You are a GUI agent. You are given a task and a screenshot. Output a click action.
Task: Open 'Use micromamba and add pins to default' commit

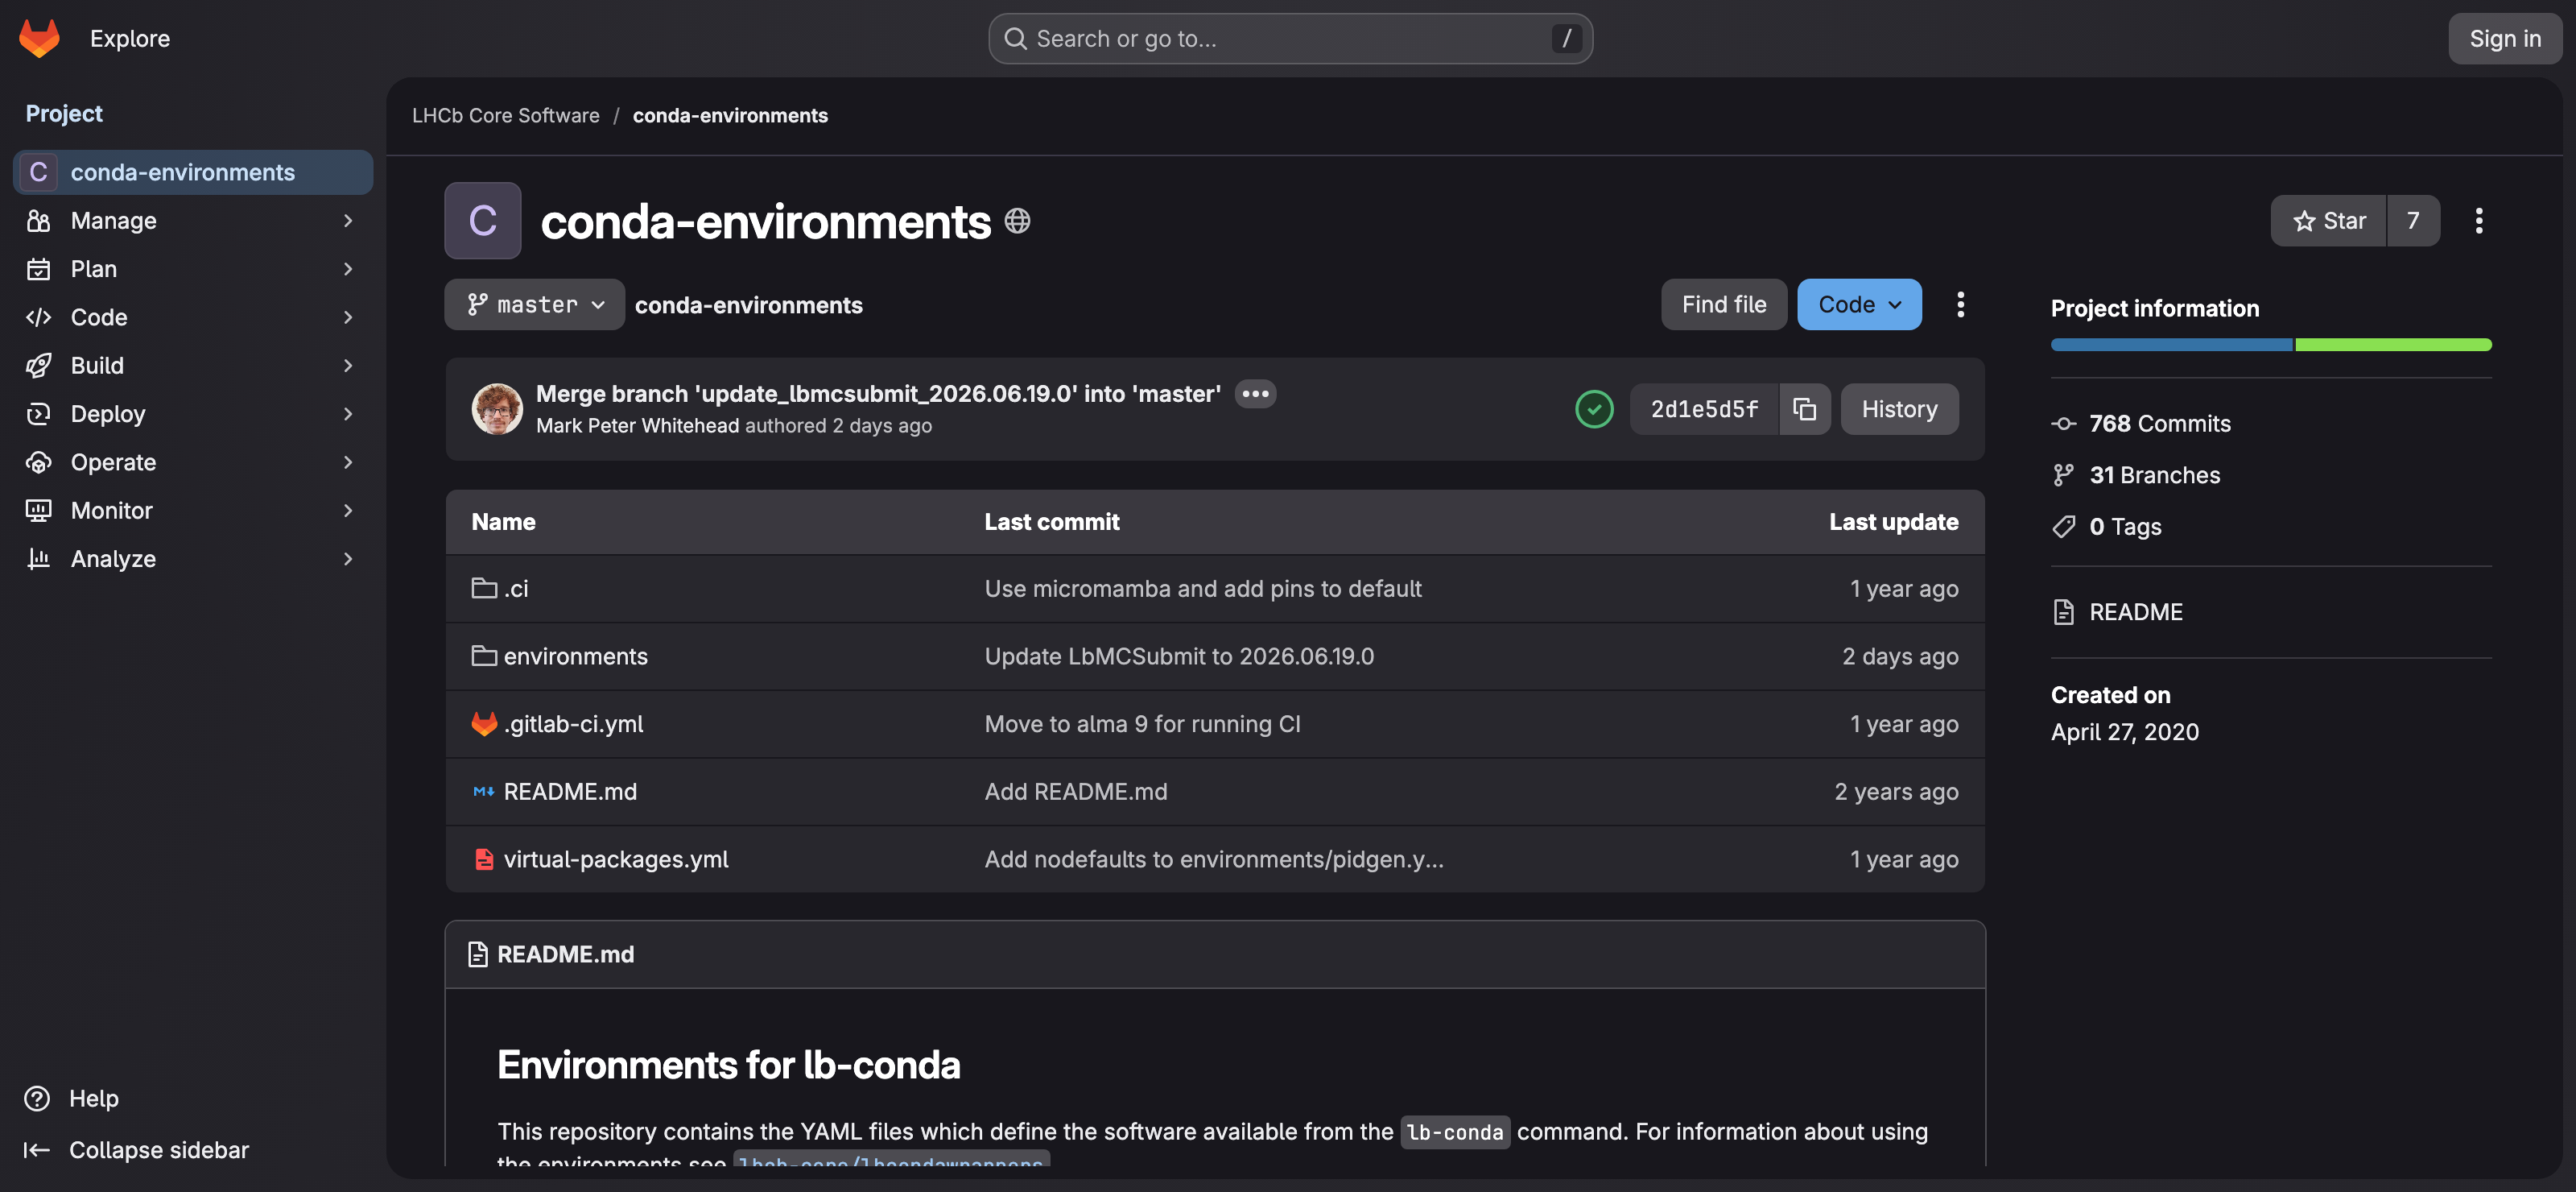pyautogui.click(x=1203, y=589)
